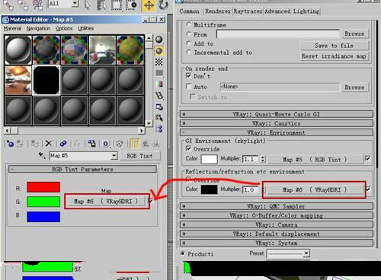
Task: Click the Pick Material eyedropper icon
Action: (42, 155)
